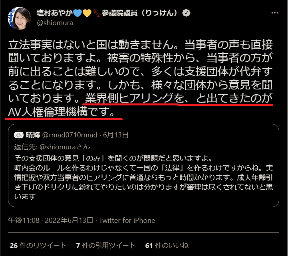Click the @rmad0710rmad handle
Image resolution: width=288 pixels, height=256 pixels.
[70, 135]
